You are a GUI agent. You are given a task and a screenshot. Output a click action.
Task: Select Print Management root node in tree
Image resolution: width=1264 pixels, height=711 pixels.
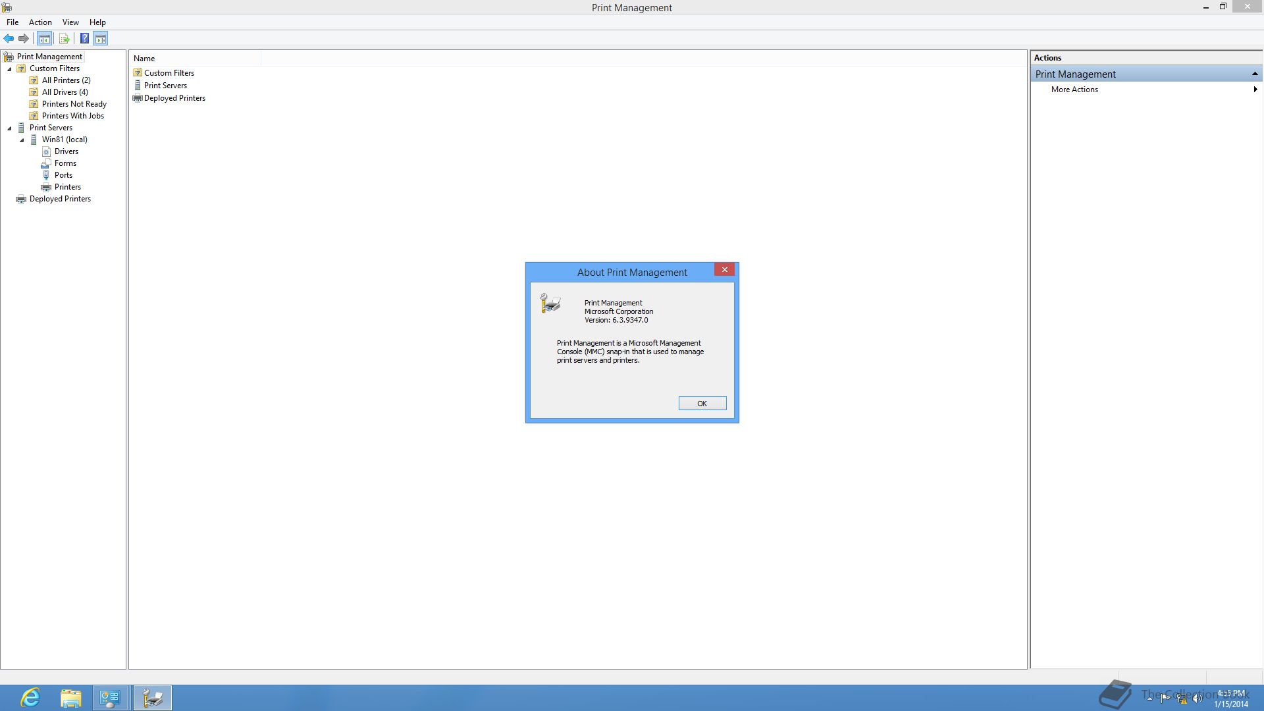click(x=49, y=57)
